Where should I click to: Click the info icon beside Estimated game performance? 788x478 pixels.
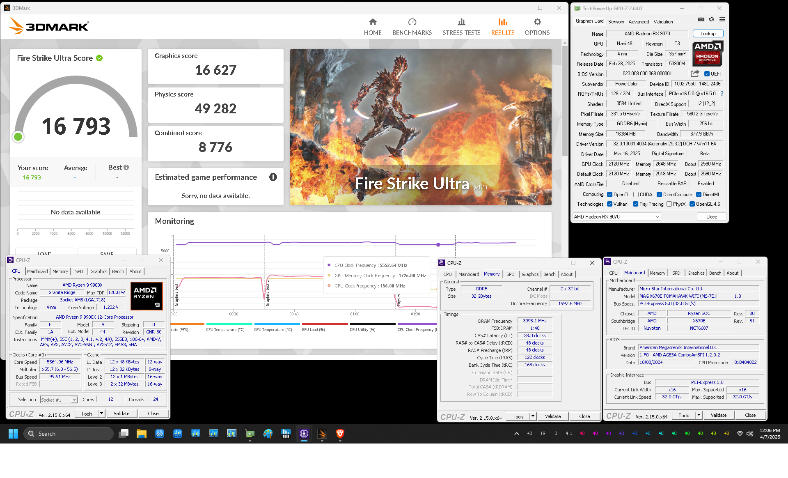coord(273,177)
